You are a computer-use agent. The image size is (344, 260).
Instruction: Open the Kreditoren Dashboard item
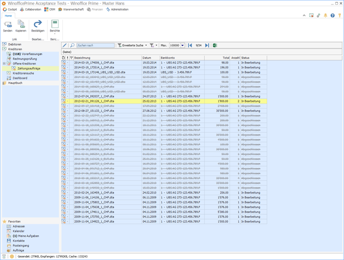(x=20, y=78)
